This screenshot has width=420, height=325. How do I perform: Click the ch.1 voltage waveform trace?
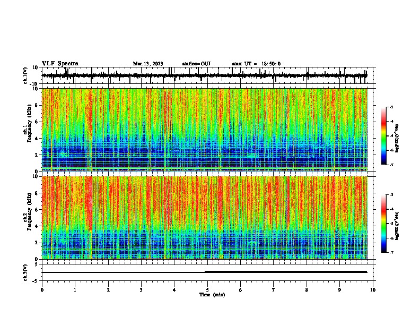pyautogui.click(x=204, y=75)
